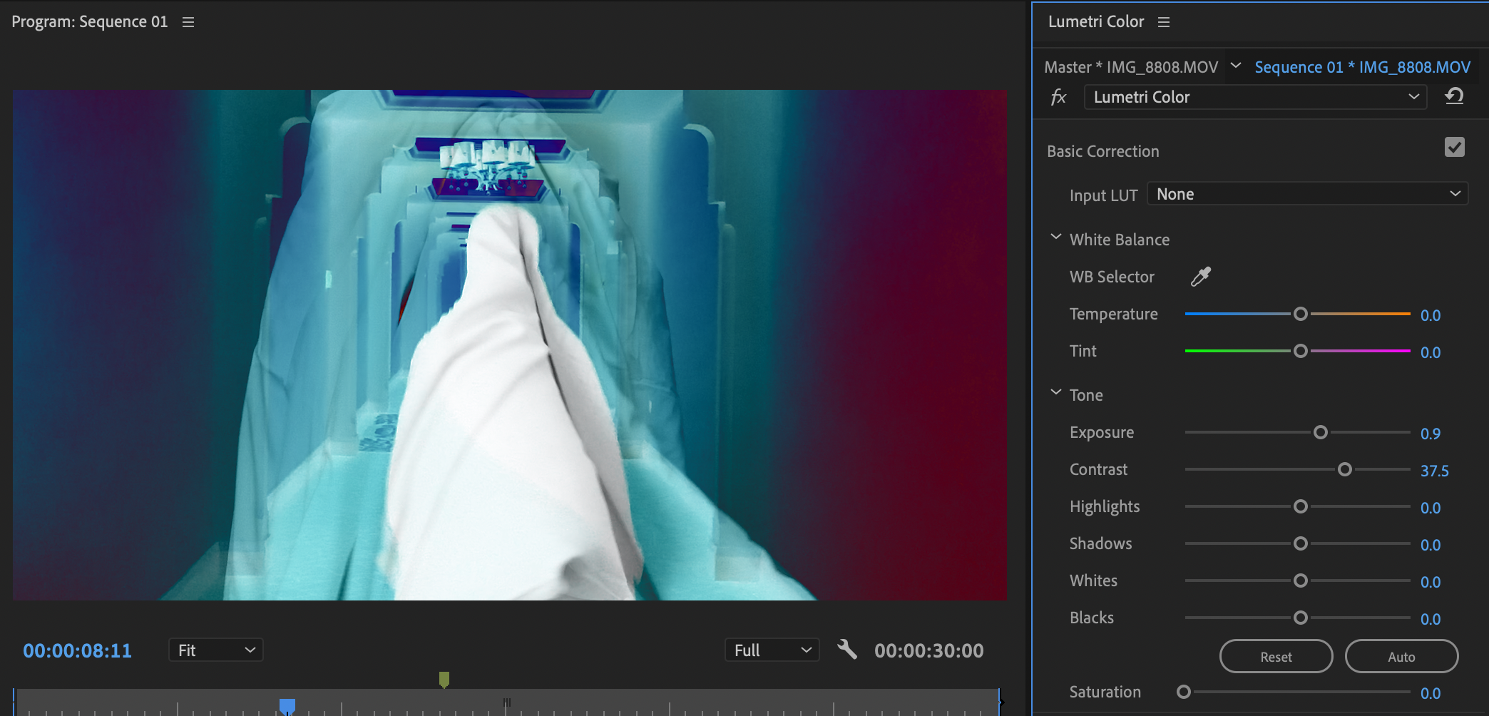Toggle the Basic Correction checkbox
1489x716 pixels.
(1454, 148)
